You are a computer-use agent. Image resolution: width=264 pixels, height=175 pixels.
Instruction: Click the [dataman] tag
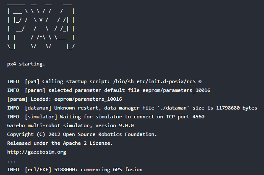tap(37, 108)
